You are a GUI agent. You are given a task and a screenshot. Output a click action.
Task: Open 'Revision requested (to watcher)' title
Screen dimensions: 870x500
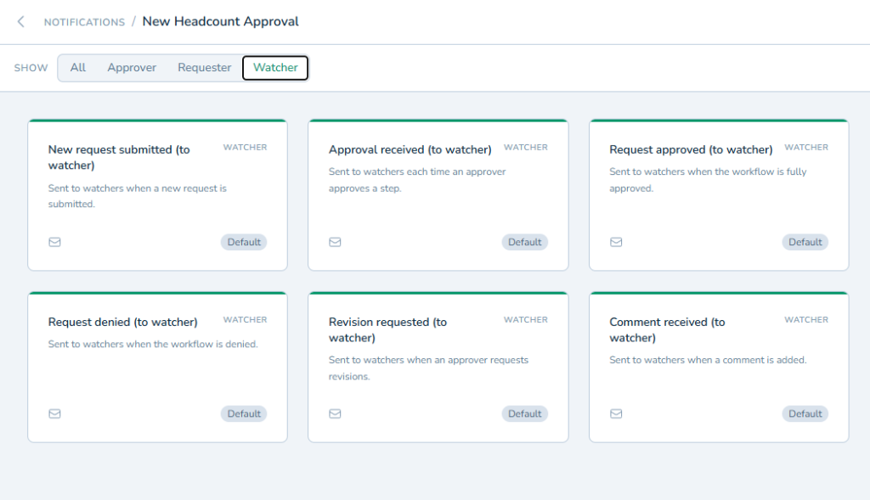point(387,330)
